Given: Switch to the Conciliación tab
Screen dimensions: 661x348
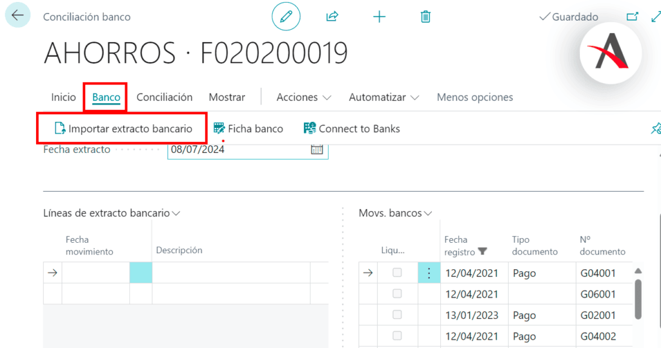Looking at the screenshot, I should [x=165, y=97].
